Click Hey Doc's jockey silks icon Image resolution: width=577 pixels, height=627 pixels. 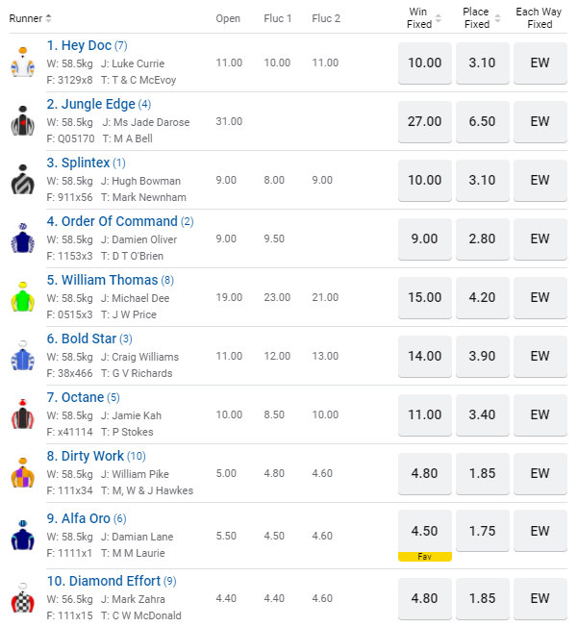tap(23, 63)
